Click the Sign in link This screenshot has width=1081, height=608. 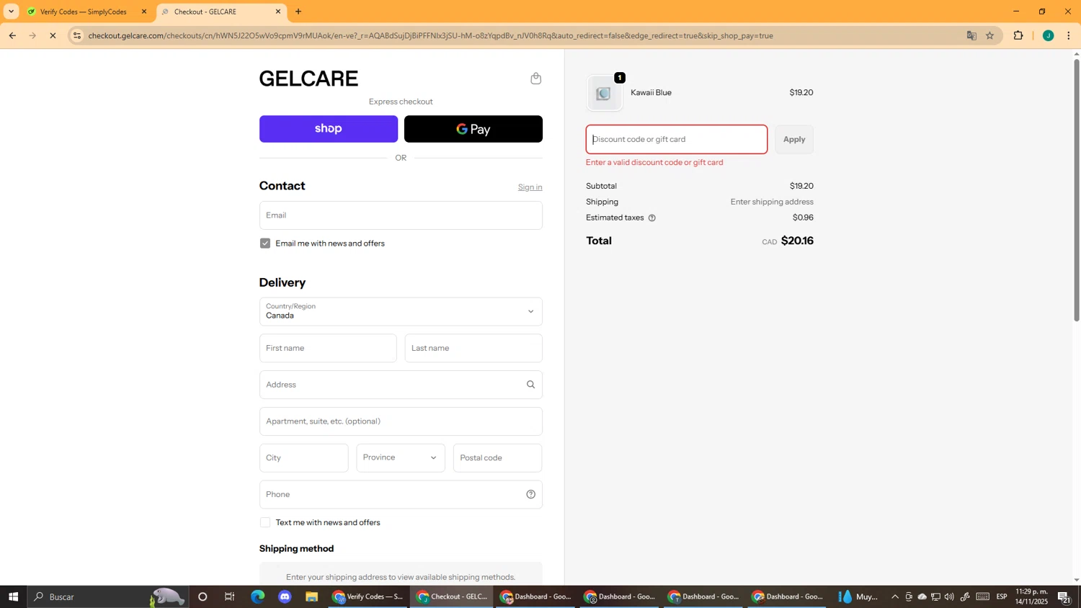point(530,187)
